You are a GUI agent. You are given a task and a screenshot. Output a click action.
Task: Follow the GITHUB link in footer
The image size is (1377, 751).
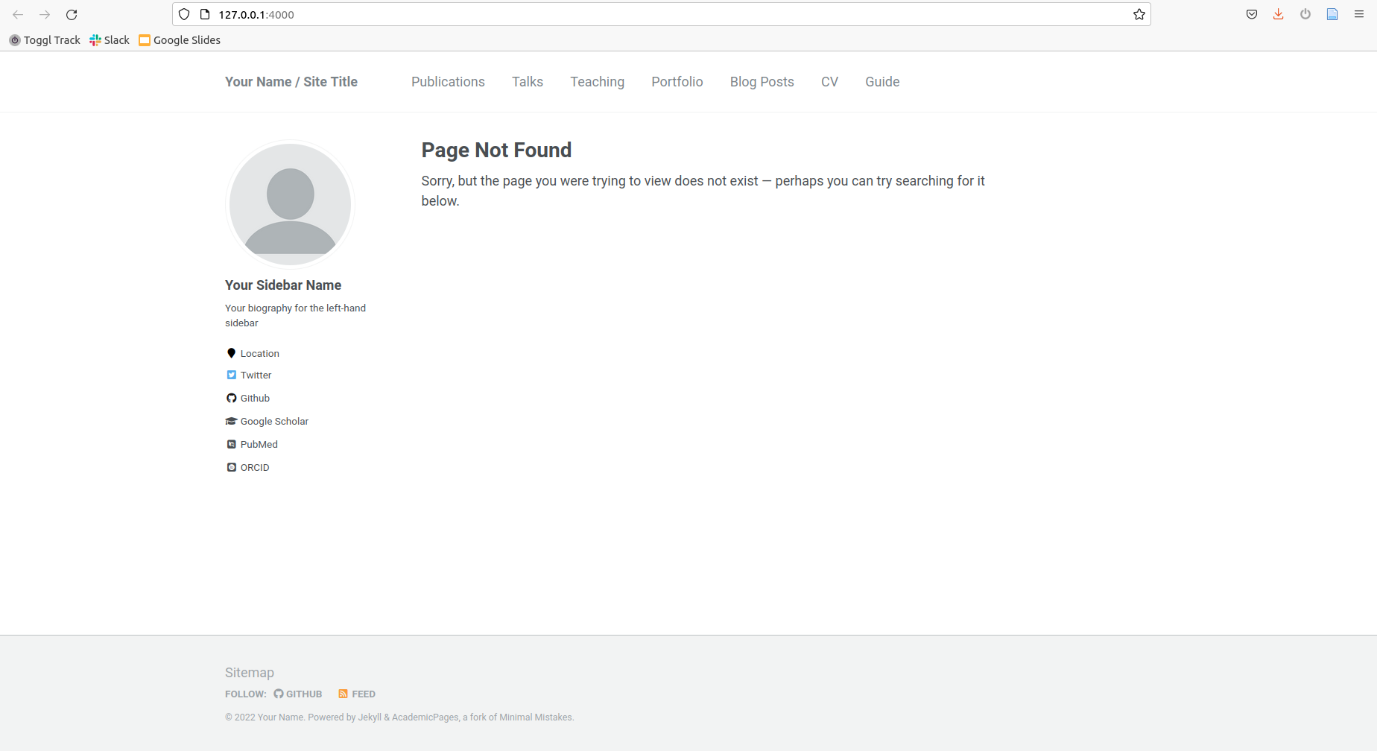click(x=298, y=694)
